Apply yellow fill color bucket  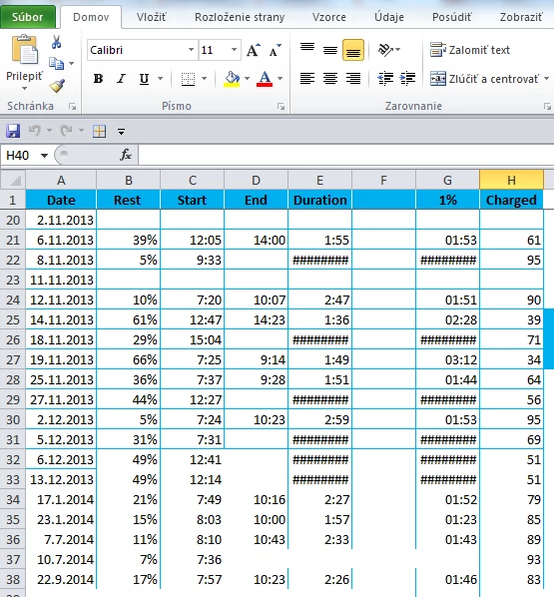tap(232, 79)
